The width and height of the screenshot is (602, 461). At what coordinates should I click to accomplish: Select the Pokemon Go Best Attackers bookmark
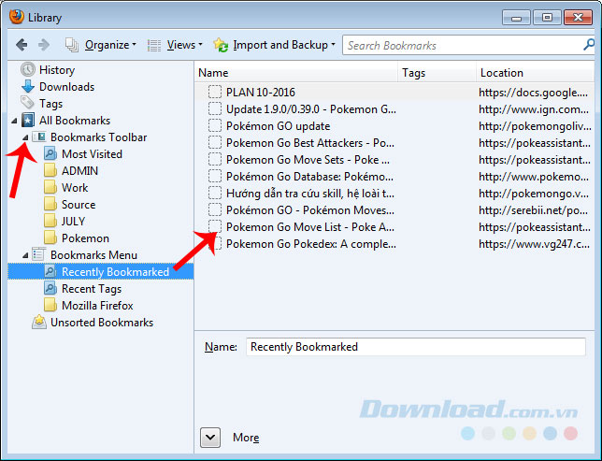tap(309, 143)
